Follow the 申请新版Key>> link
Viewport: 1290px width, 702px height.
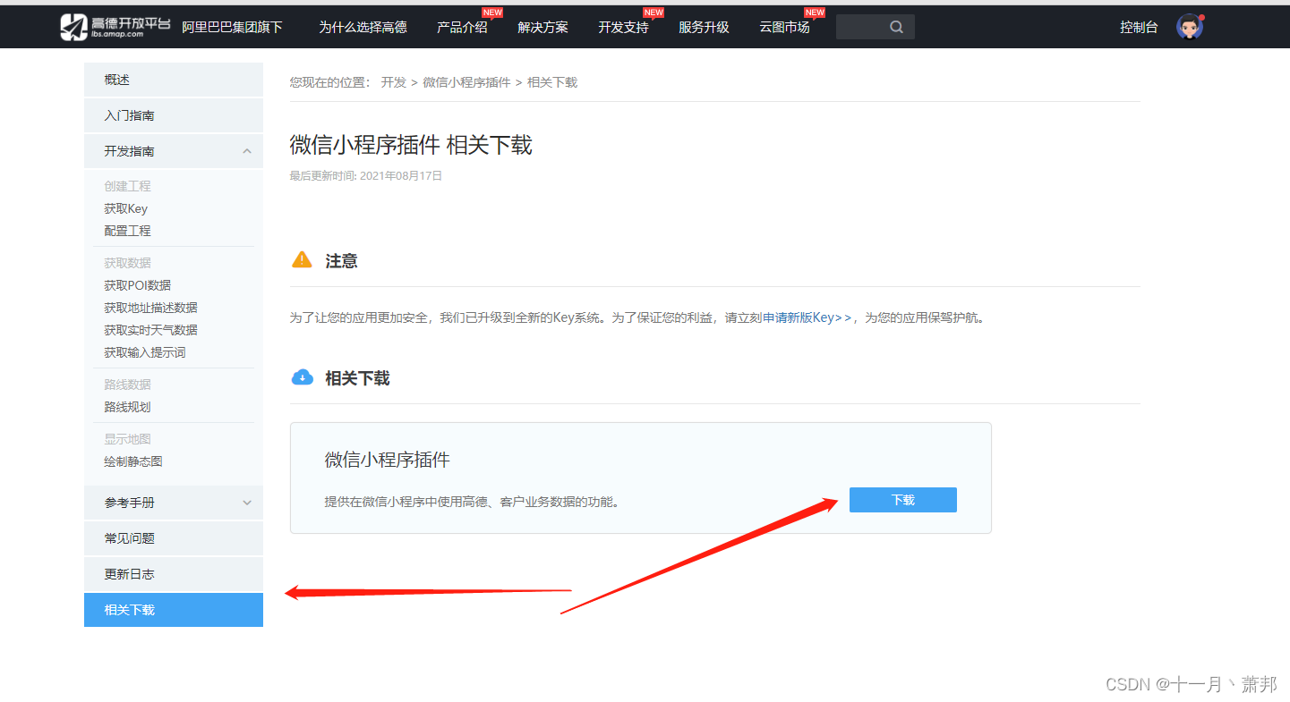point(807,317)
